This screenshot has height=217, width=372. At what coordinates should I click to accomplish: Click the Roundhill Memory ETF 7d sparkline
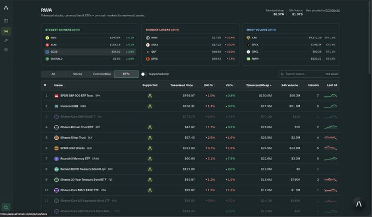pyautogui.click(x=331, y=158)
